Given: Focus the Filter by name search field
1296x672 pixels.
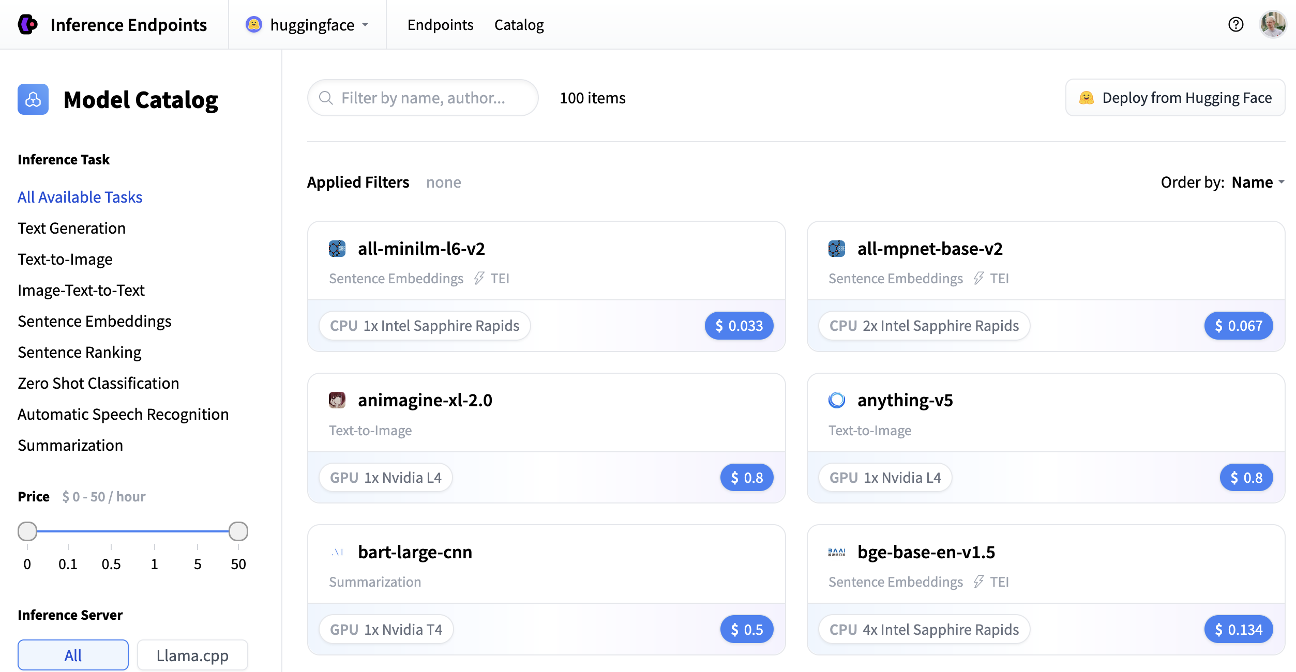Looking at the screenshot, I should (x=423, y=98).
